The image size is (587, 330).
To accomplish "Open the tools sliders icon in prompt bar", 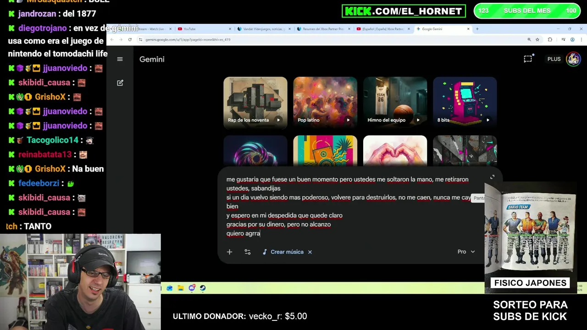I will [248, 252].
